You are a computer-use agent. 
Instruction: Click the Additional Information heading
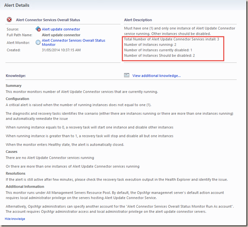point(25,186)
